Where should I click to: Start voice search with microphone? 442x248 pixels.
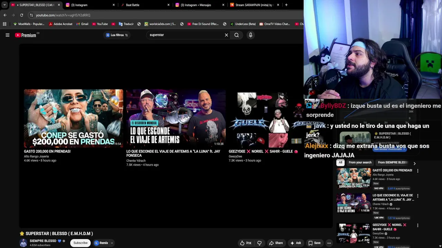pyautogui.click(x=251, y=35)
